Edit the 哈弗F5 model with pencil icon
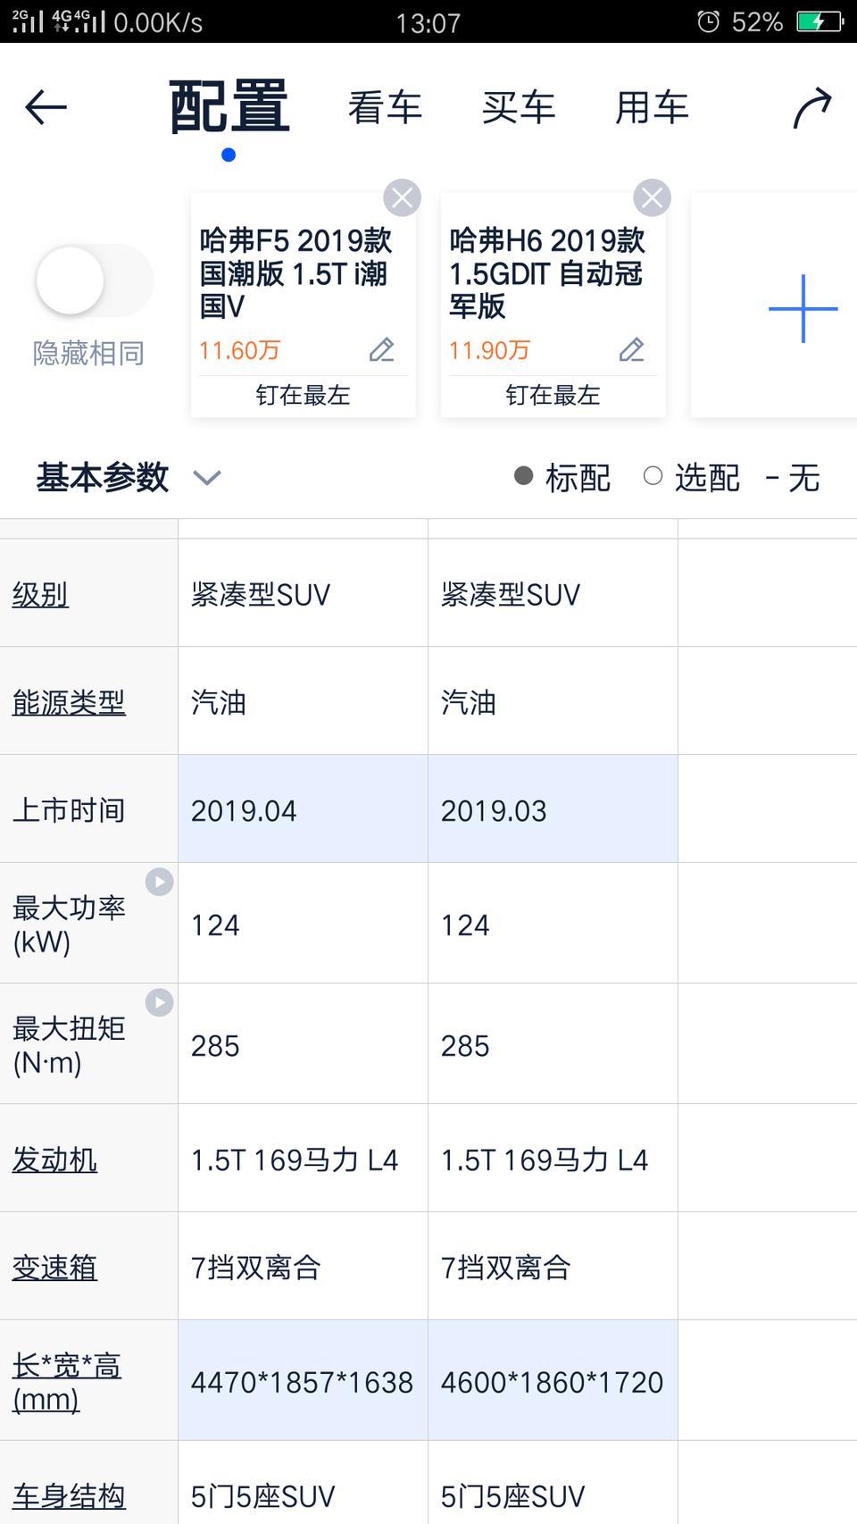The width and height of the screenshot is (857, 1524). [381, 350]
